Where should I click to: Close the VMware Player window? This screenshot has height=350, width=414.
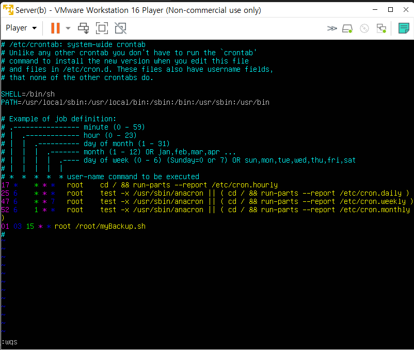406,10
